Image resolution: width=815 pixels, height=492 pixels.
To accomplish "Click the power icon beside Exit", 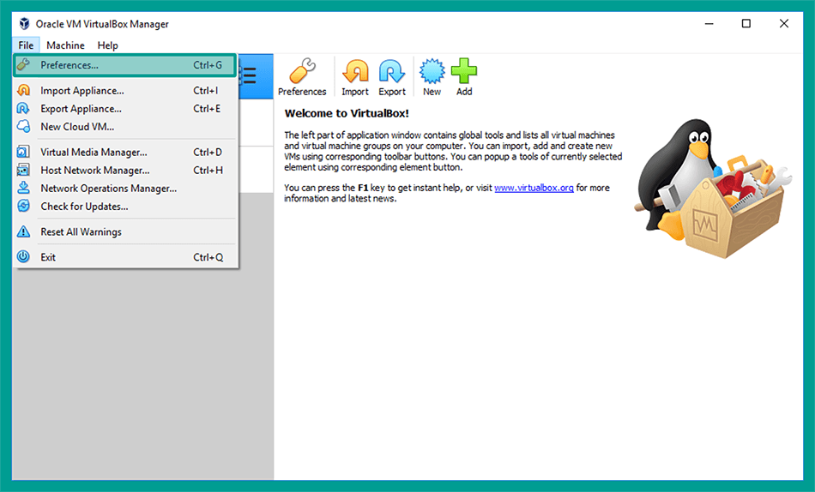I will tap(23, 256).
